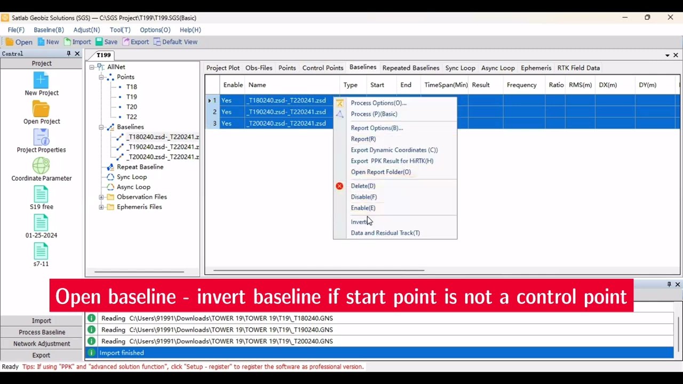Switch to the Control Points tab
Screen dimensions: 683x384
click(323, 68)
